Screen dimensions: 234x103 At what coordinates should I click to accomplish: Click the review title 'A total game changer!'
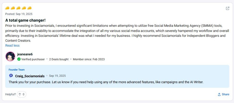pyautogui.click(x=25, y=20)
